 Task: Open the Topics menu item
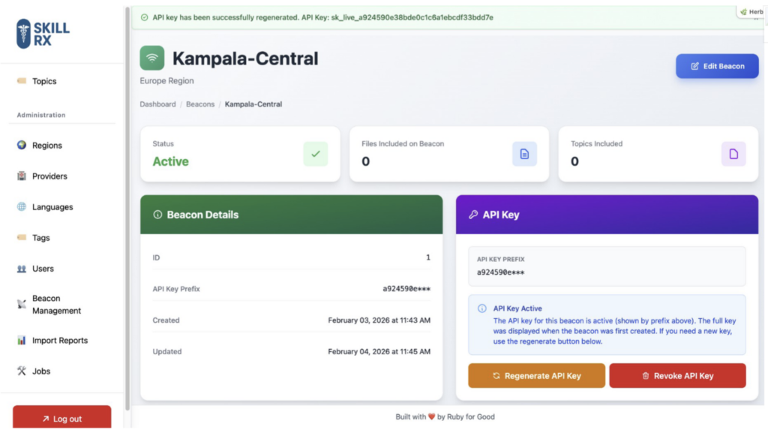(x=44, y=81)
